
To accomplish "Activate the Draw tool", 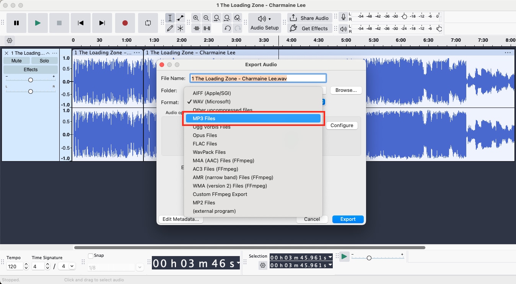I will click(x=170, y=28).
